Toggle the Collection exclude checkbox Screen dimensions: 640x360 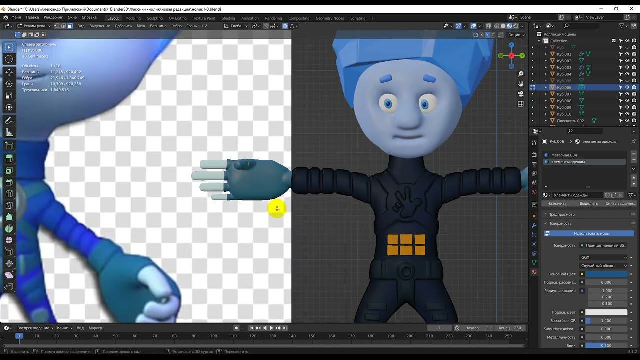coord(614,41)
